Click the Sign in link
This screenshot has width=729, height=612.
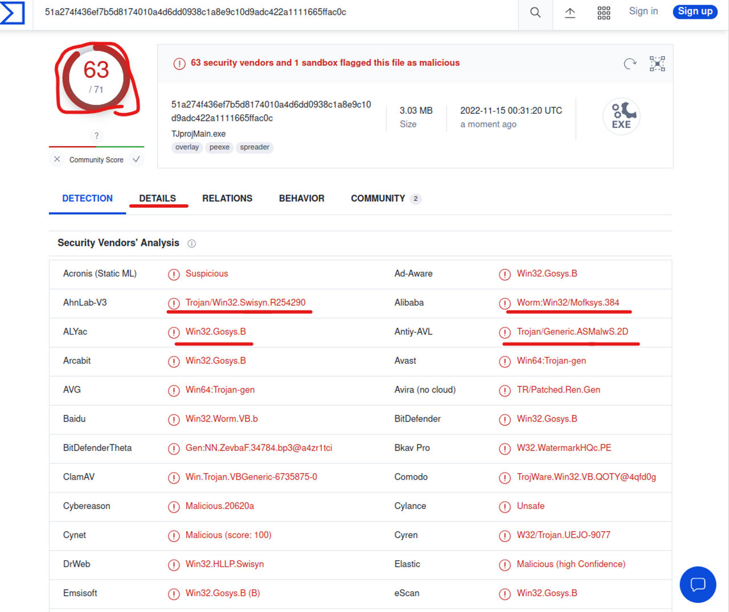coord(643,11)
